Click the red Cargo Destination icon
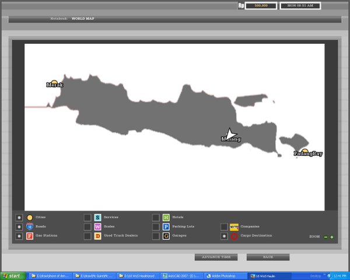350x280 pixels. pyautogui.click(x=234, y=236)
